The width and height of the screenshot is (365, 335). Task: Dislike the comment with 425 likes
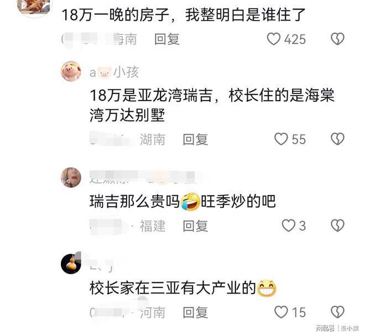pos(337,39)
